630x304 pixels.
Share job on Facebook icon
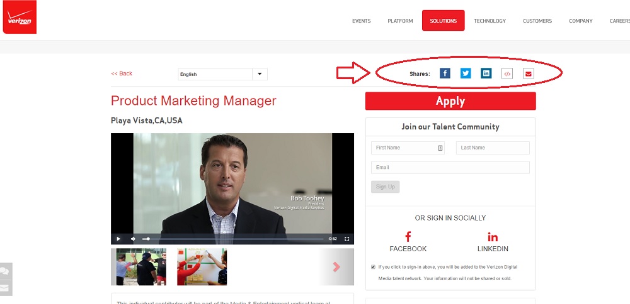coord(445,73)
